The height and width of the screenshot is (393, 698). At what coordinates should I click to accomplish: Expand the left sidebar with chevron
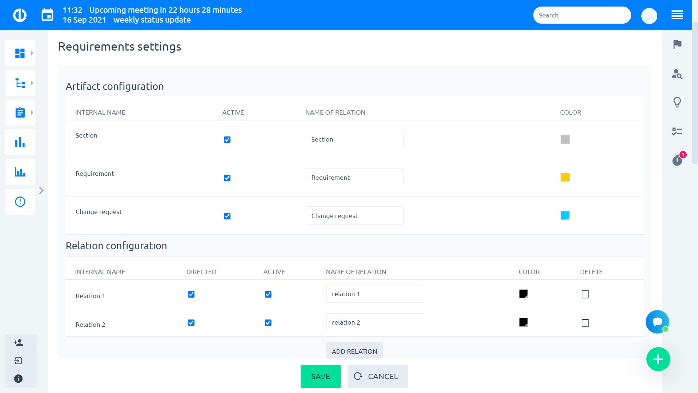tap(41, 191)
